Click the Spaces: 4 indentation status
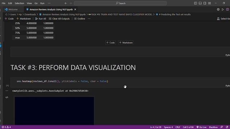230x129 pixels. 168,127
